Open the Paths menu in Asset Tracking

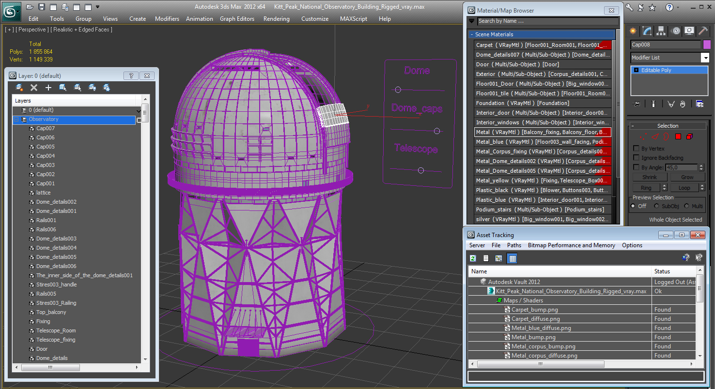pos(514,245)
